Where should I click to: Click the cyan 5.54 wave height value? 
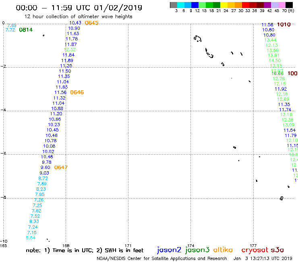click(31, 238)
